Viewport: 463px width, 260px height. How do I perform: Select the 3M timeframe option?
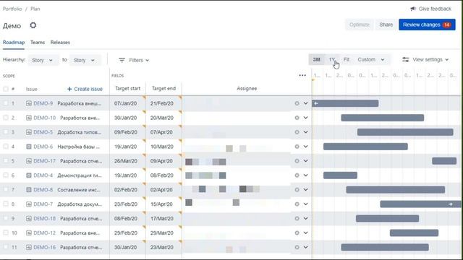point(317,59)
